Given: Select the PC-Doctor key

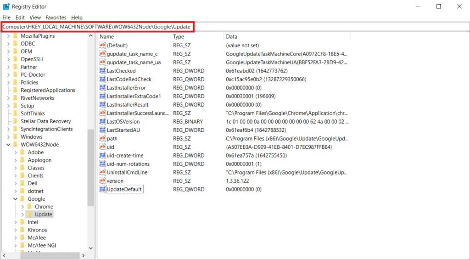Looking at the screenshot, I should tap(33, 75).
